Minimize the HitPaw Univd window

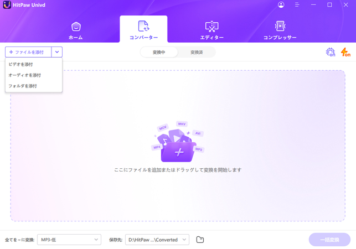(313, 5)
